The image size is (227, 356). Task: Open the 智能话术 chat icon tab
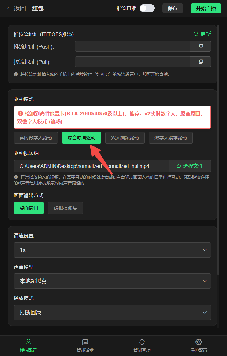pyautogui.click(x=85, y=342)
